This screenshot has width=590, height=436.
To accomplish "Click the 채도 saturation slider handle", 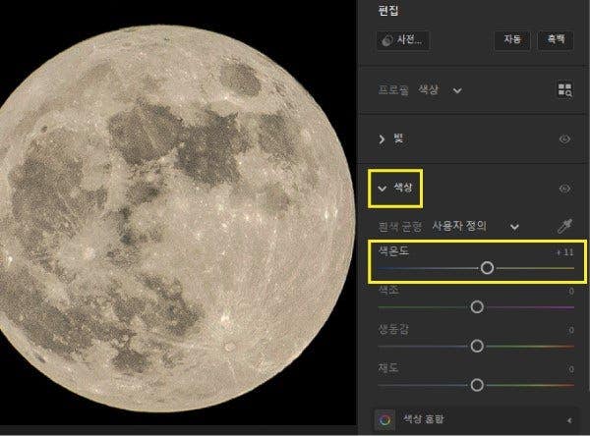I will pos(477,385).
